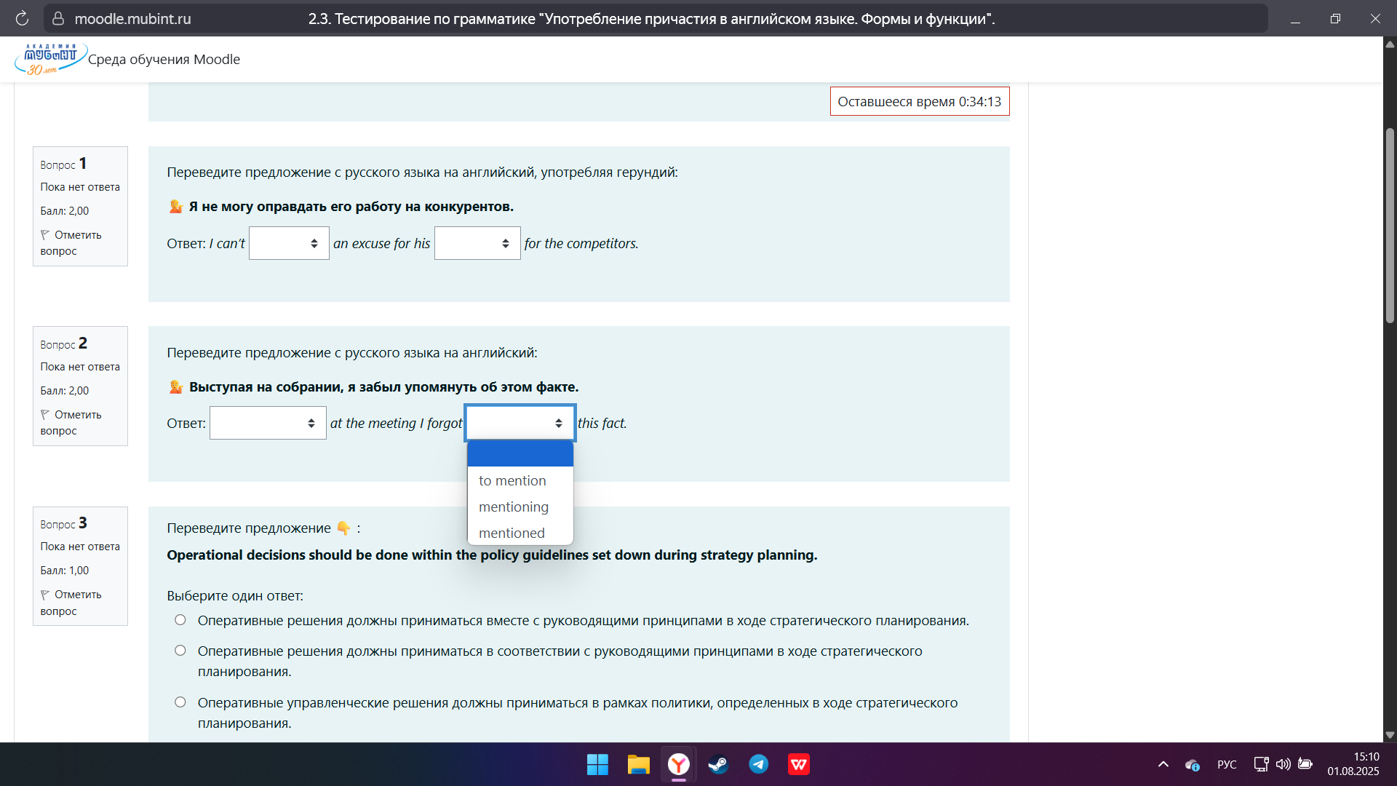Open the dropdown before 'at the meeting'

[x=268, y=423]
